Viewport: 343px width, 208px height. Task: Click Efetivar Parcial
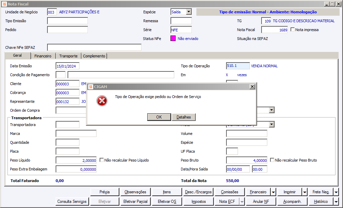point(135,202)
